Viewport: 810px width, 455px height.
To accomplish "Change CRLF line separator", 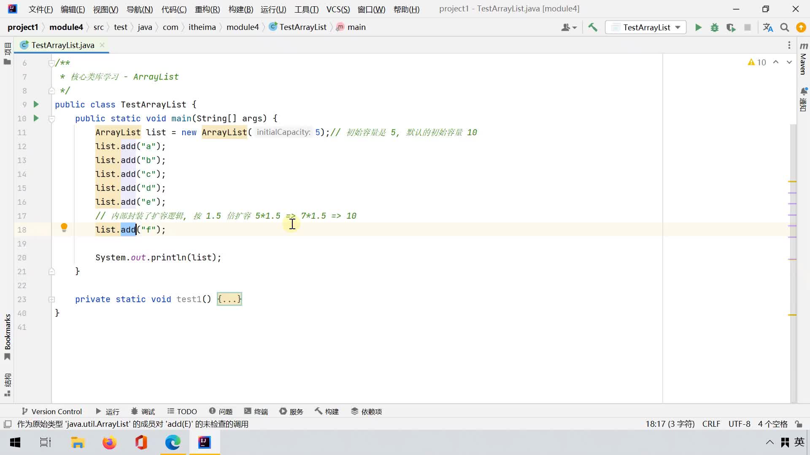I will tap(711, 424).
